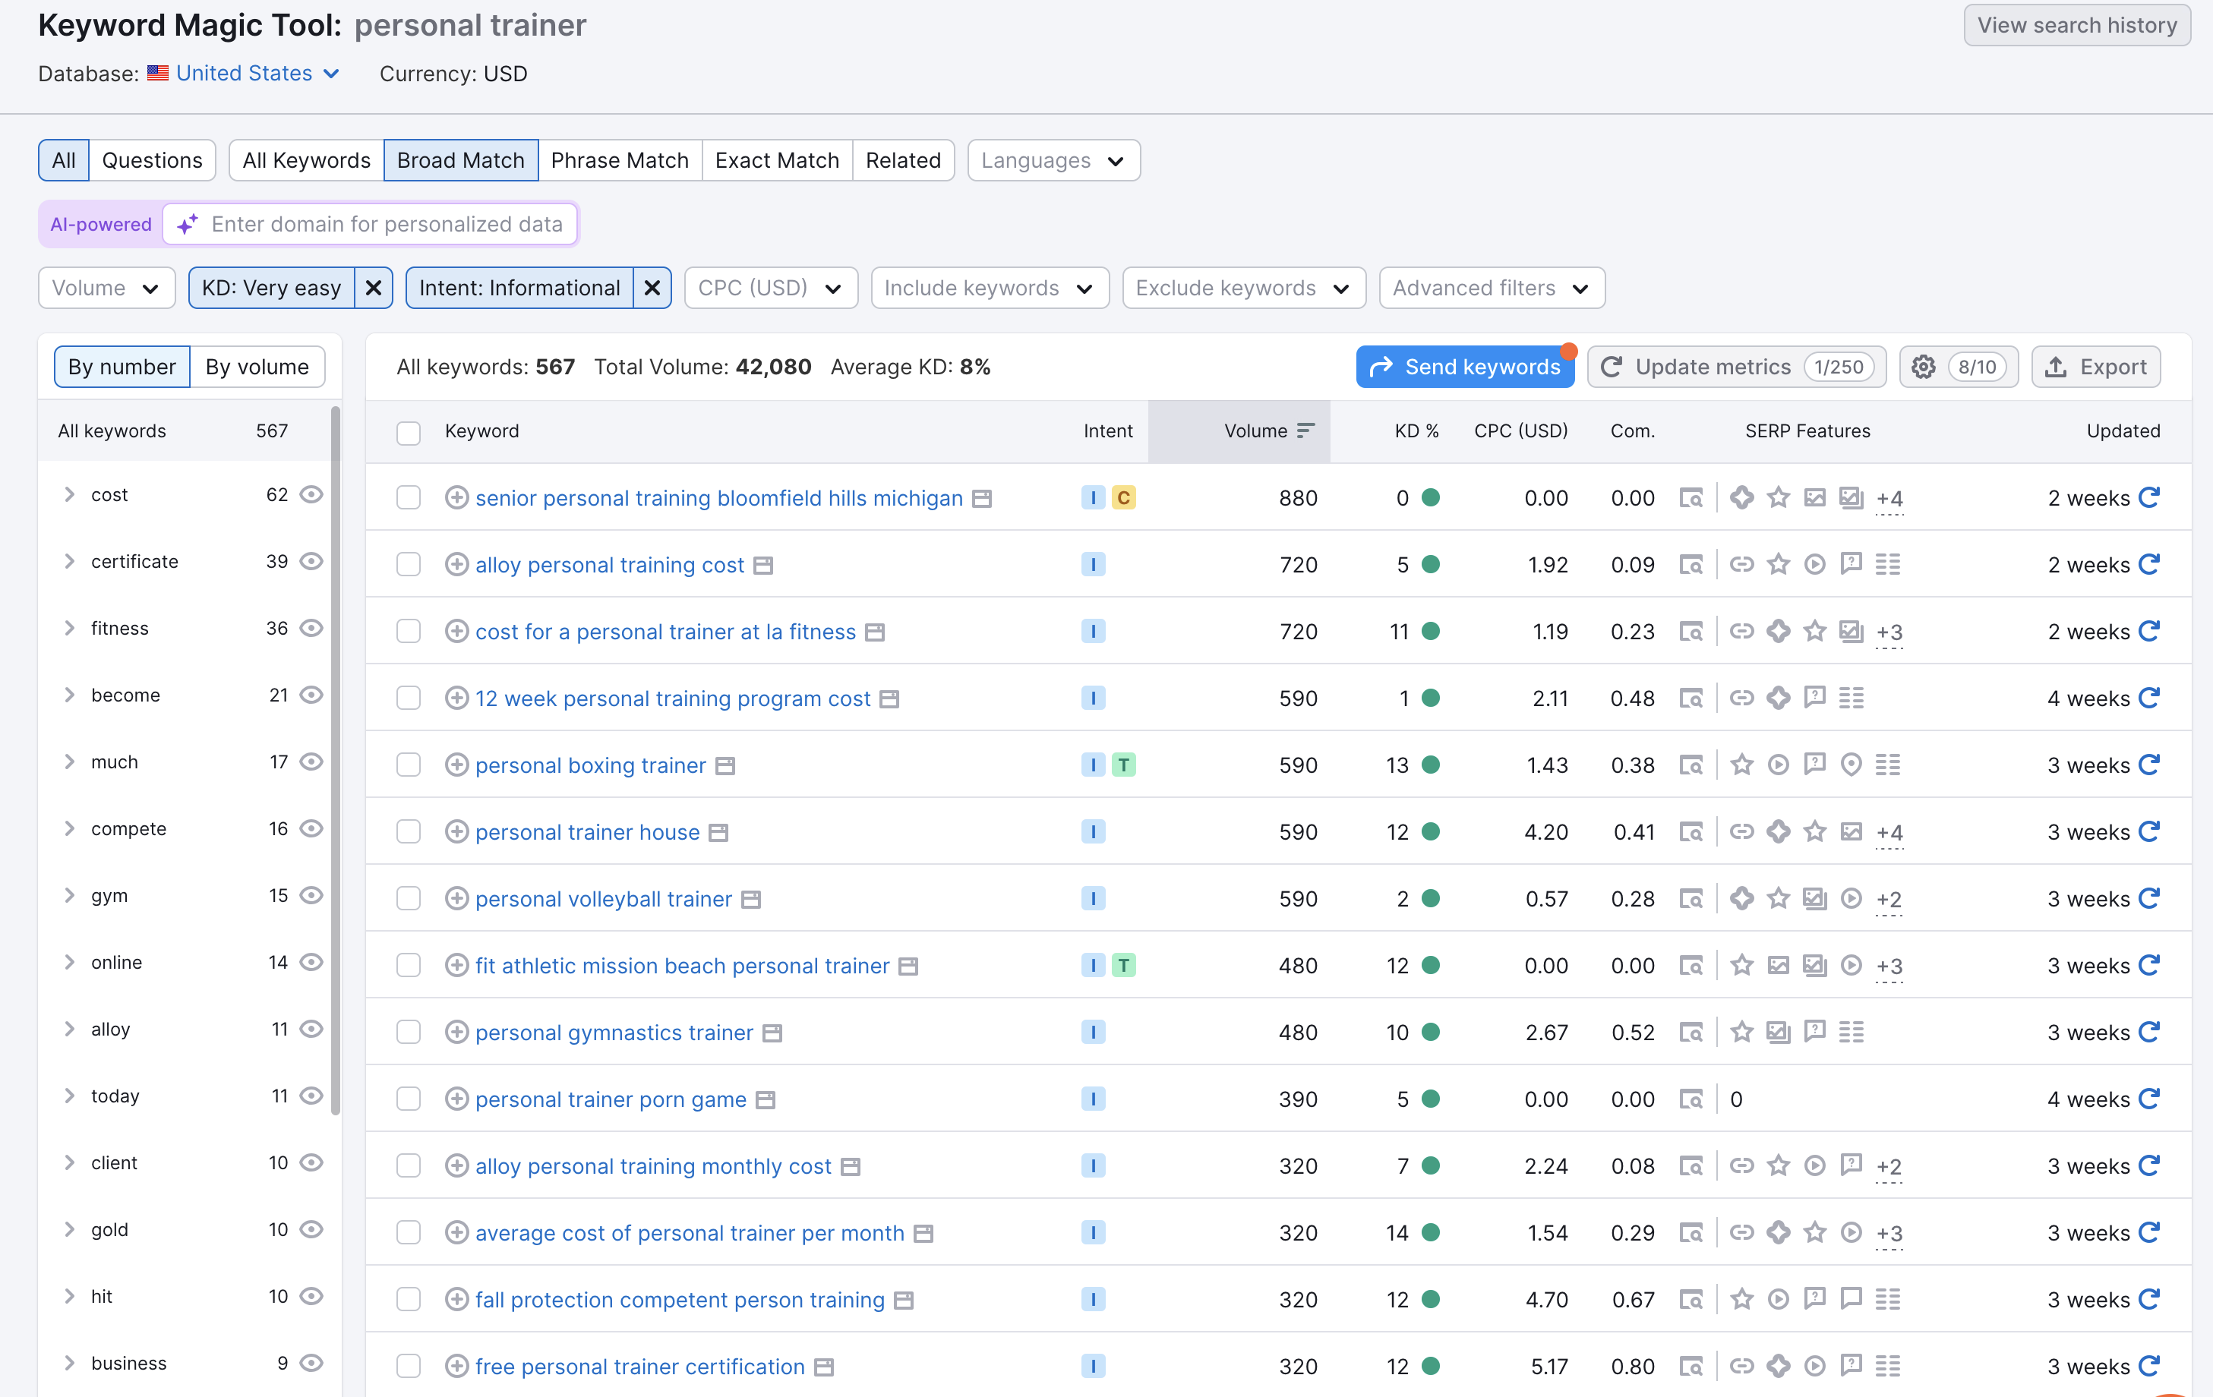The height and width of the screenshot is (1397, 2213).
Task: Toggle visibility eye for gold group
Action: click(x=311, y=1230)
